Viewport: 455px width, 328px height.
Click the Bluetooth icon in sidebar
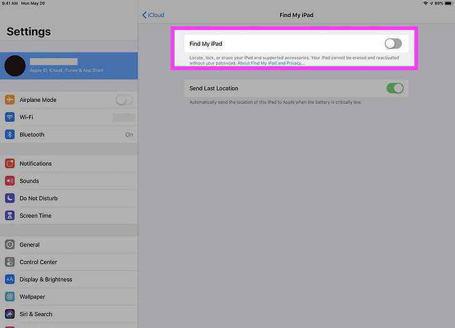pos(10,135)
